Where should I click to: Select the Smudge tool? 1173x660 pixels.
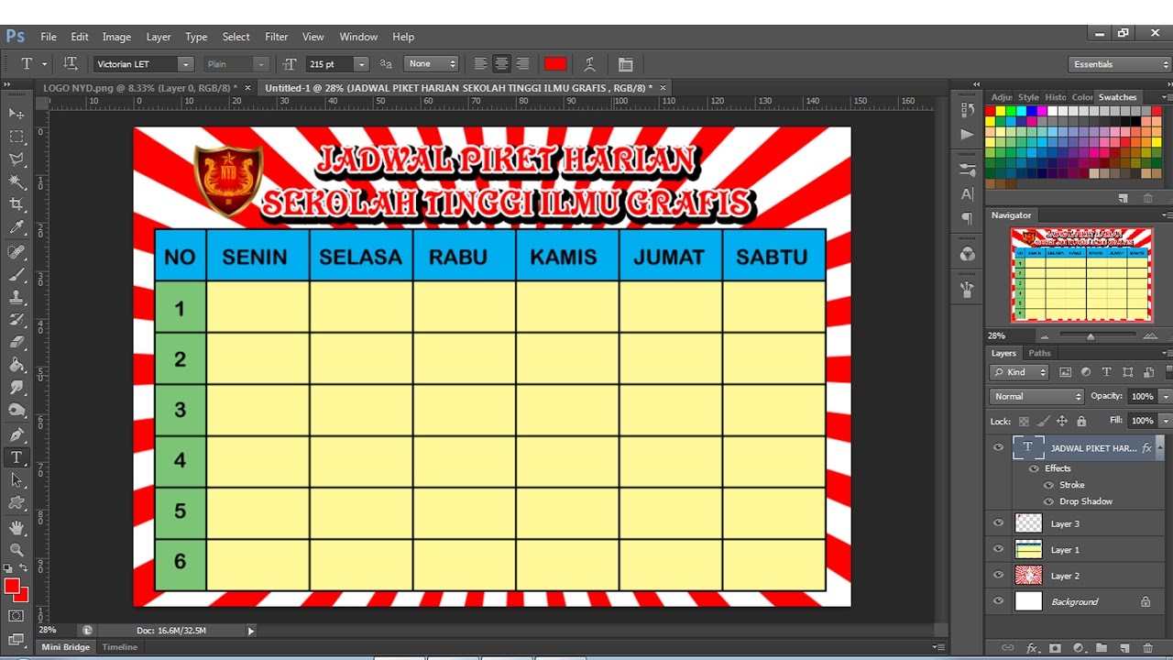[x=16, y=388]
